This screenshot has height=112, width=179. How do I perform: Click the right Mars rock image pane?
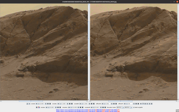pyautogui.click(x=134, y=52)
